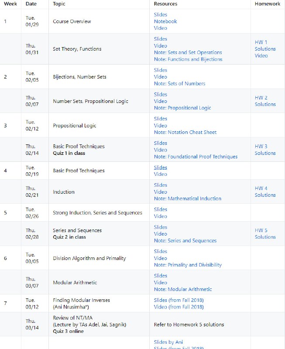The image size is (285, 349).
Task: Watch Video (from Fall 2018)
Action: click(x=179, y=307)
